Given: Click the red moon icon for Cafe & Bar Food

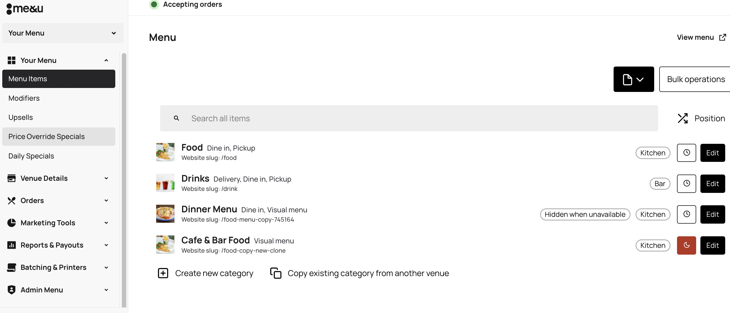Looking at the screenshot, I should pyautogui.click(x=686, y=245).
